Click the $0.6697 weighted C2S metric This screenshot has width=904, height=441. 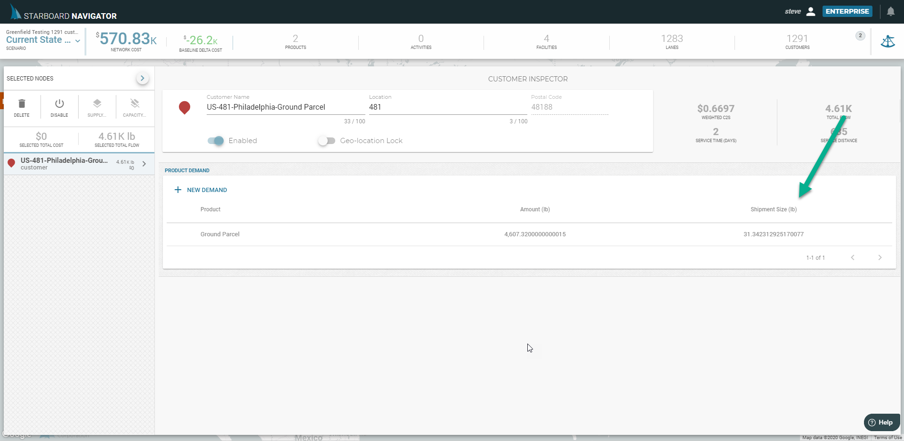click(x=716, y=109)
